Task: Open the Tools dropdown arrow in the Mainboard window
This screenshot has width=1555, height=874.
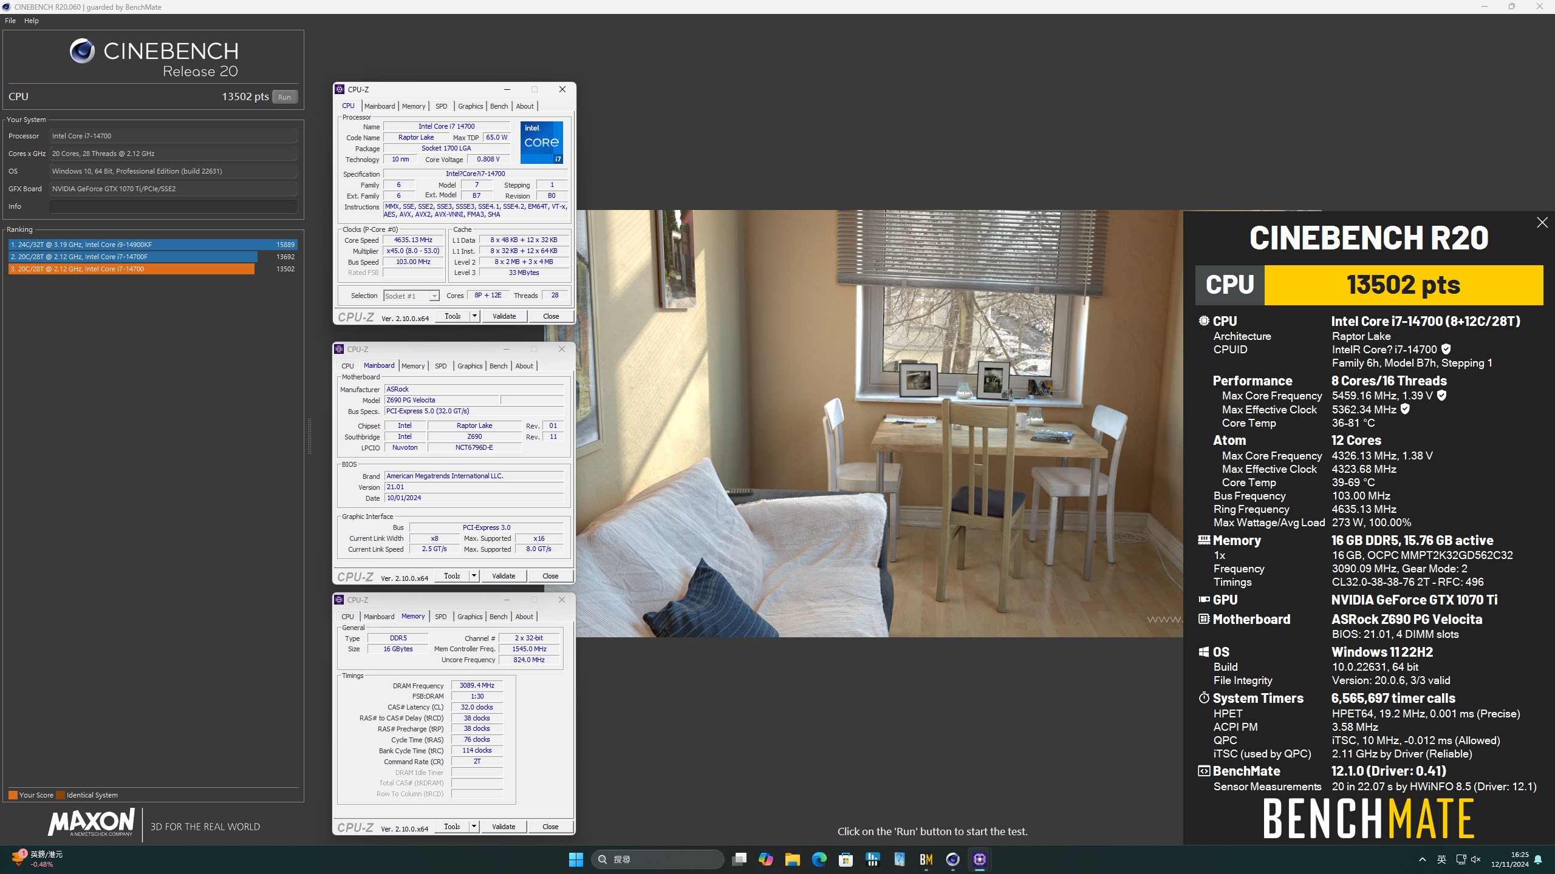Action: 474,576
